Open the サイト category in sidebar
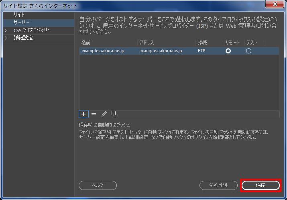Viewport: 287px width, 200px height. click(19, 15)
